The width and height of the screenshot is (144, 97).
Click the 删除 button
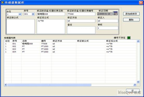pos(131,20)
